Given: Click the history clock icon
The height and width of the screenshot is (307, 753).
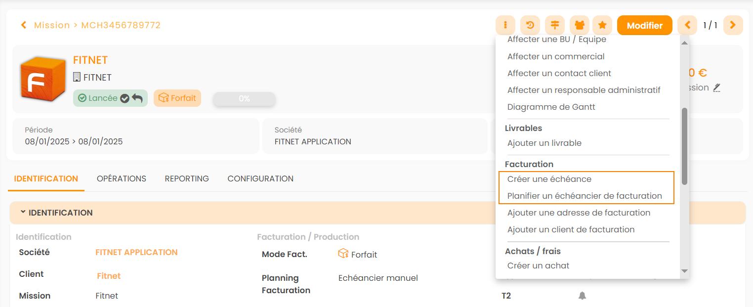Looking at the screenshot, I should click(x=530, y=25).
